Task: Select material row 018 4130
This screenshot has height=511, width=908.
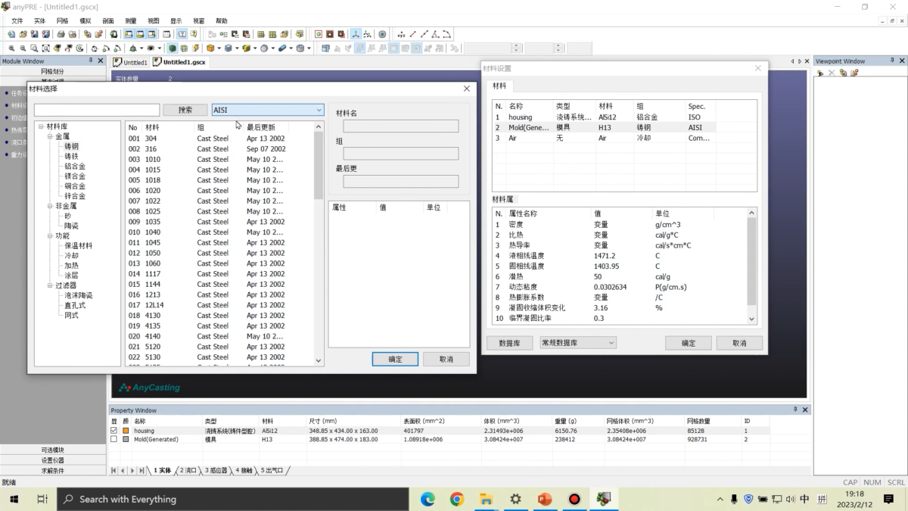Action: point(219,316)
